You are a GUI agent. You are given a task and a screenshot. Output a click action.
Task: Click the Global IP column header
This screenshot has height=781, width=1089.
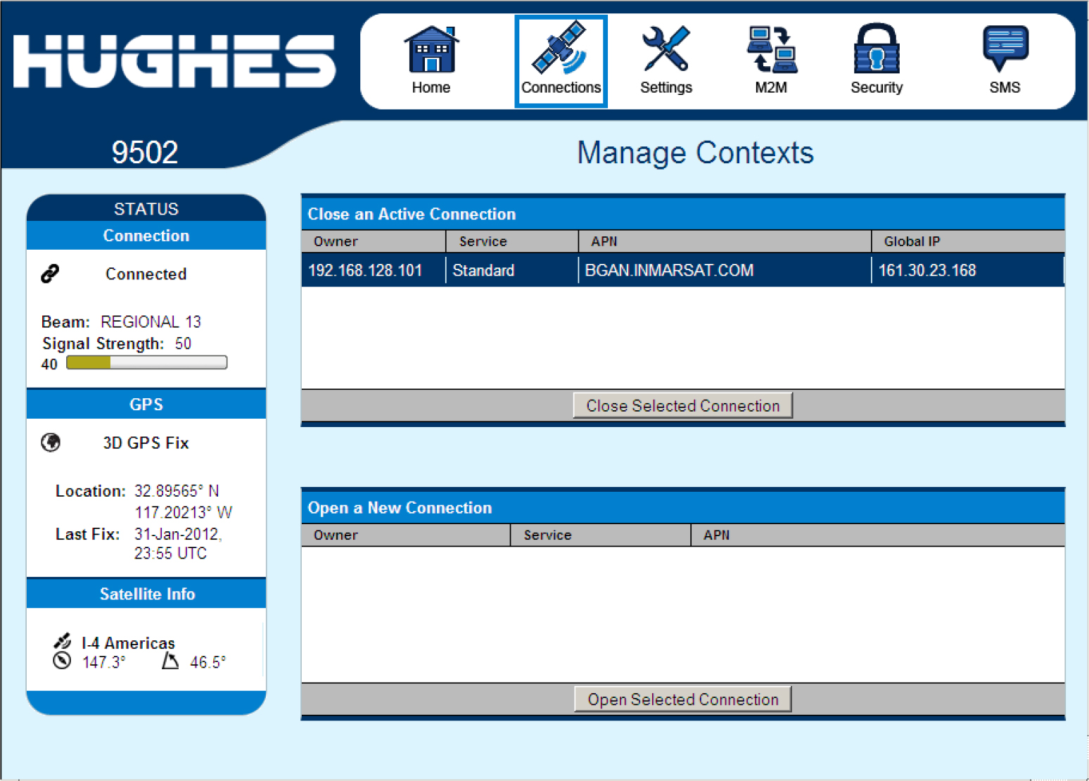[x=911, y=241]
